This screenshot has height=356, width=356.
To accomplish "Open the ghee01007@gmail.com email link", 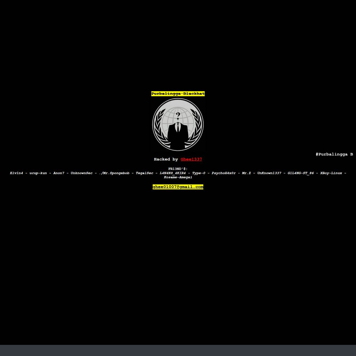I will pyautogui.click(x=178, y=187).
